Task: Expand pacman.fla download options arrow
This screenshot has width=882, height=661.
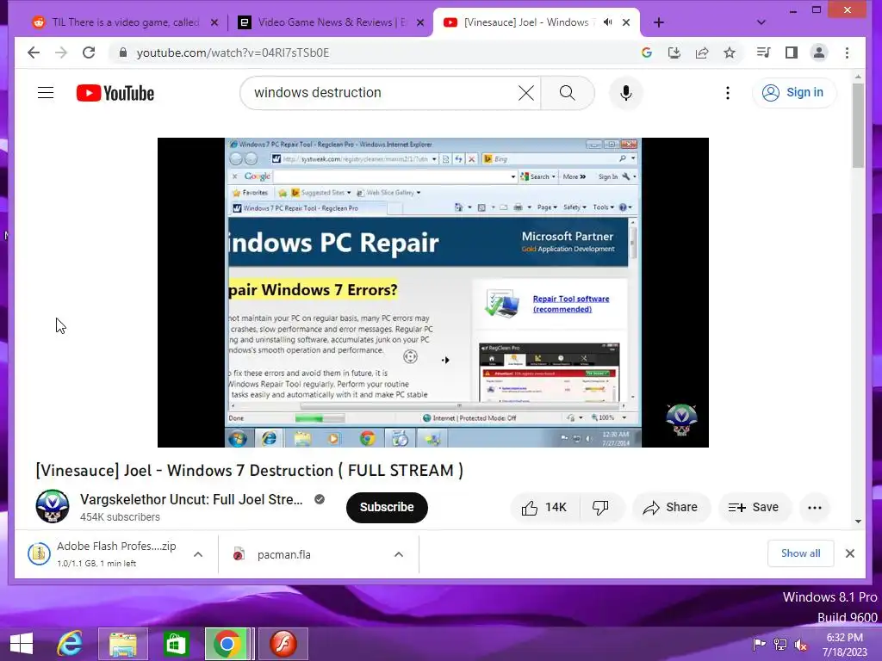Action: (x=399, y=555)
